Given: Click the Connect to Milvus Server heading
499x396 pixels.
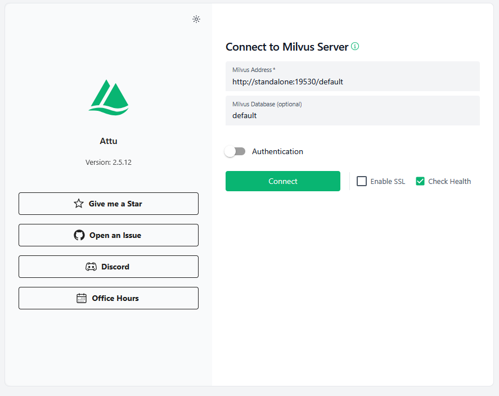Looking at the screenshot, I should click(287, 47).
